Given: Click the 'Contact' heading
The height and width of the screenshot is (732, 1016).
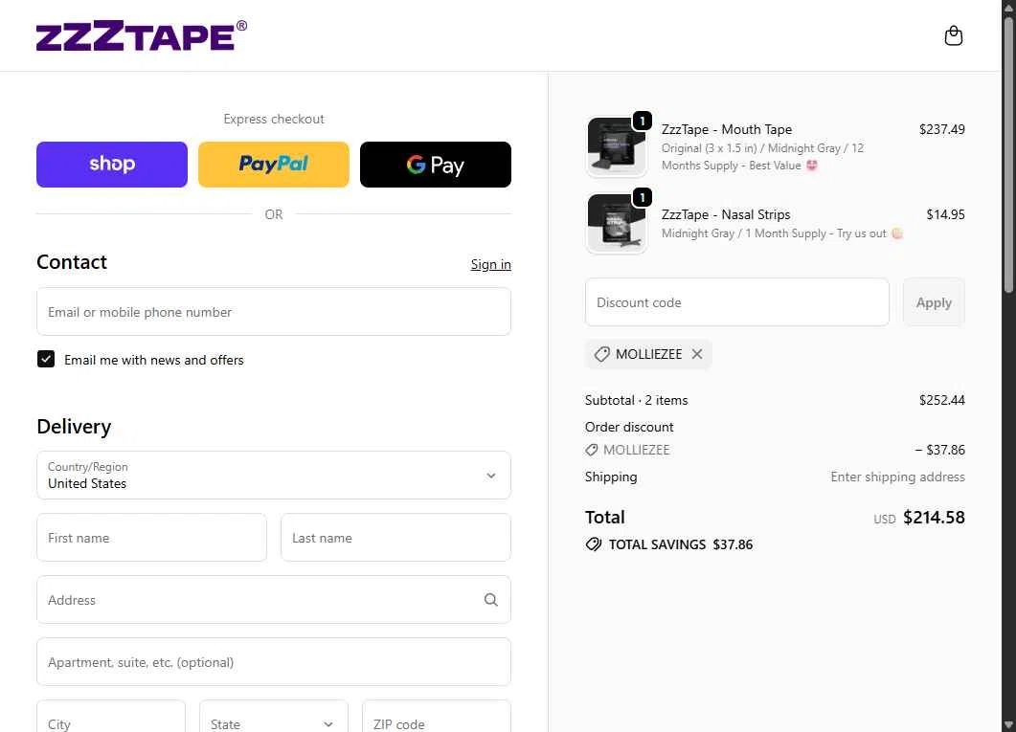Looking at the screenshot, I should pos(72,262).
